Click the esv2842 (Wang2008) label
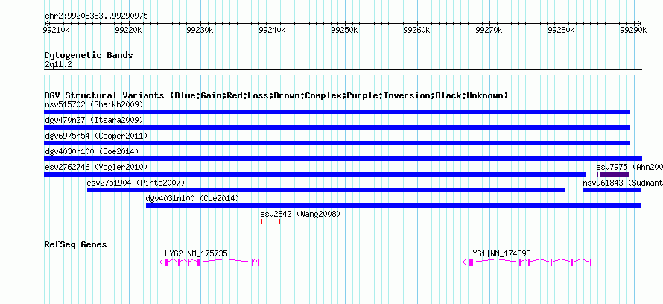Image resolution: width=663 pixels, height=304 pixels. click(300, 214)
